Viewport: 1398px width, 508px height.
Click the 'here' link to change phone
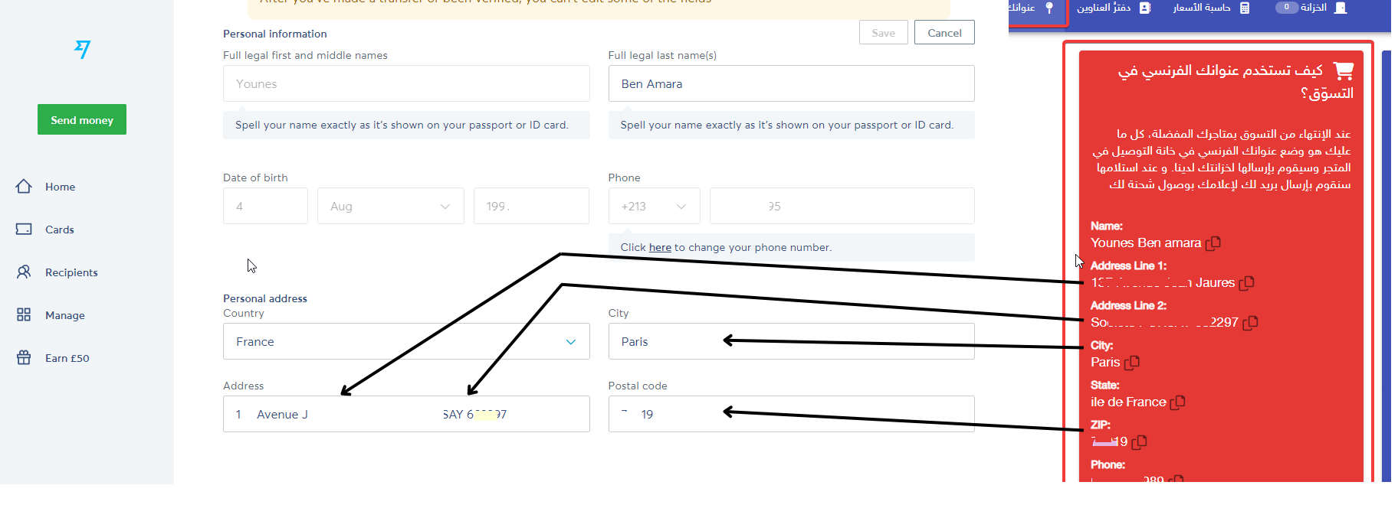click(660, 247)
